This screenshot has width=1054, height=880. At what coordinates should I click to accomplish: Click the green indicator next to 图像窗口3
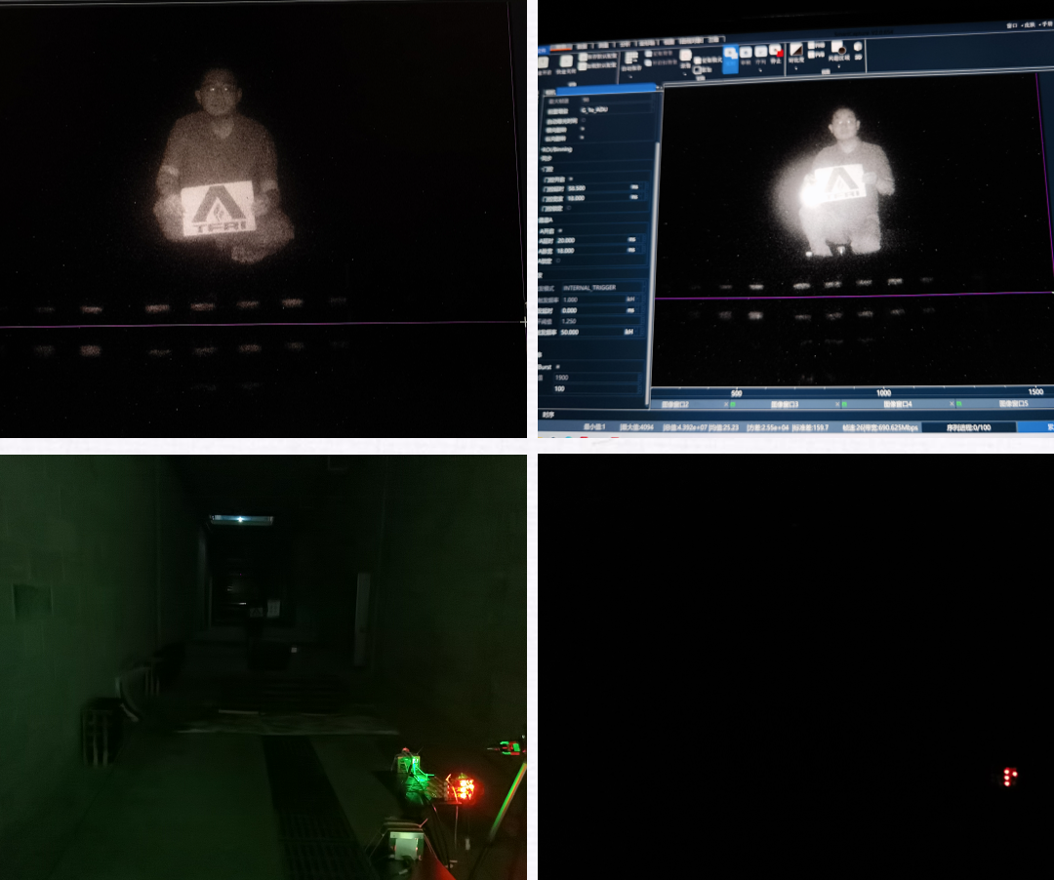click(x=843, y=403)
